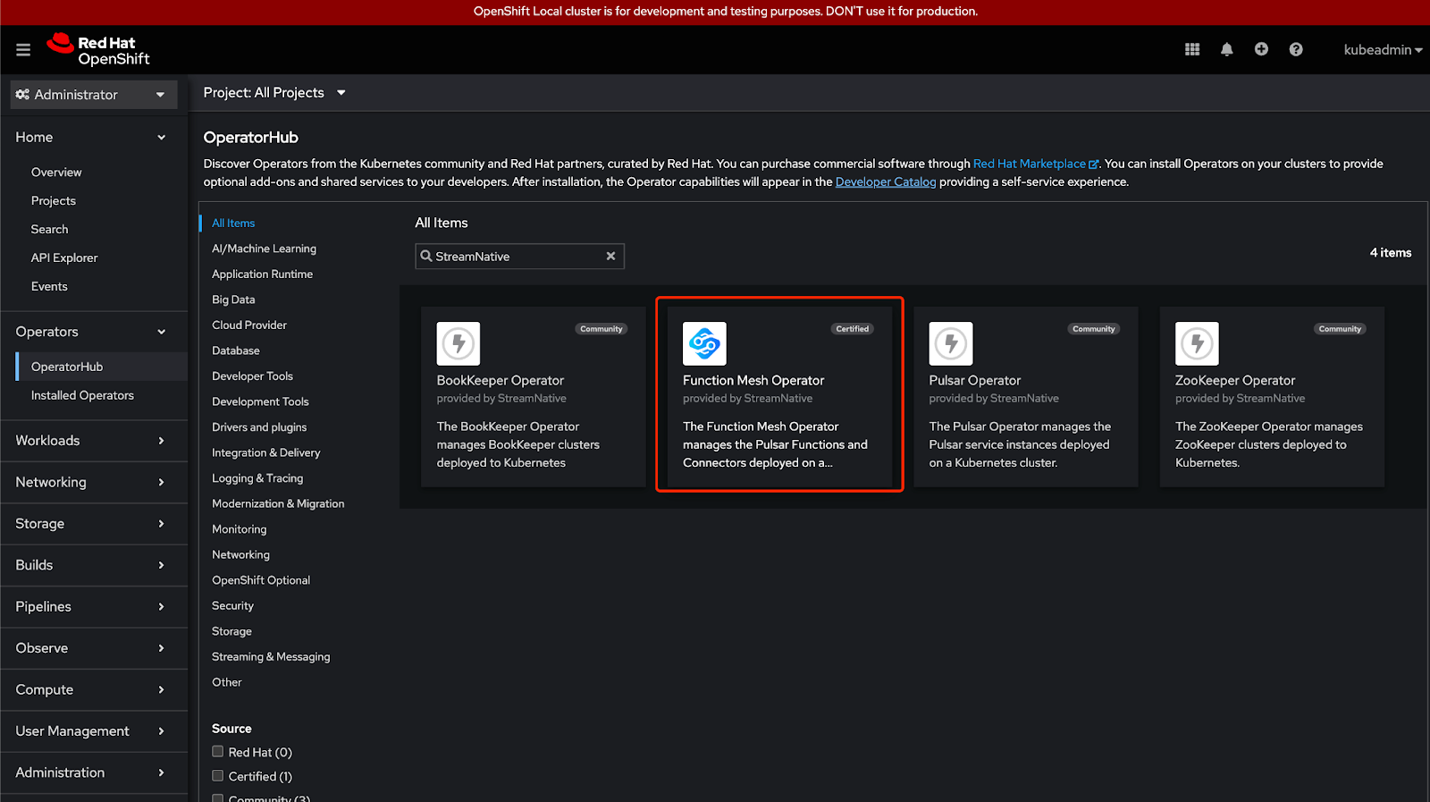
Task: Expand the Compute navigation section
Action: coord(93,690)
